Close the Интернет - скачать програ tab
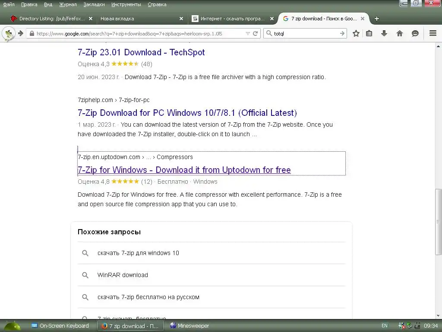This screenshot has height=332, width=442. [272, 19]
